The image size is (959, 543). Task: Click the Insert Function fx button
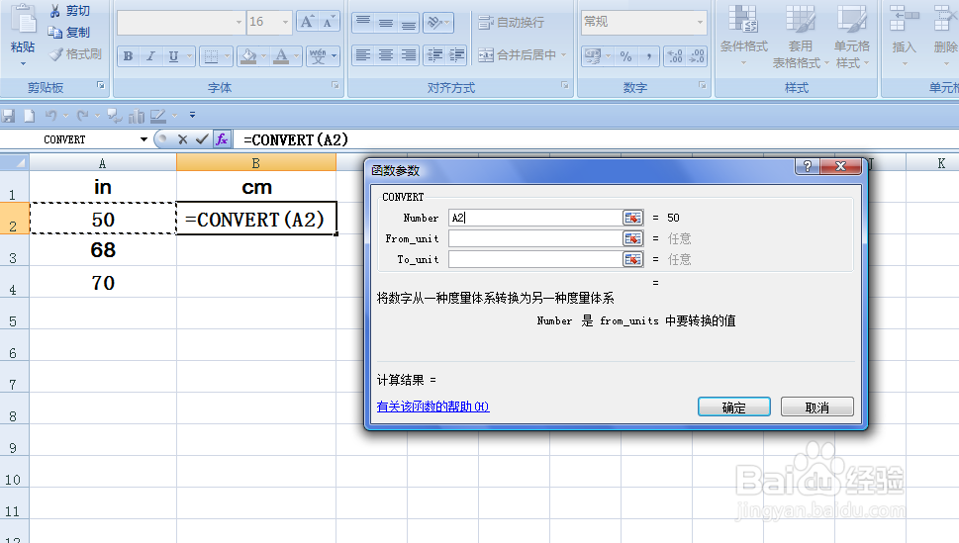pyautogui.click(x=222, y=139)
